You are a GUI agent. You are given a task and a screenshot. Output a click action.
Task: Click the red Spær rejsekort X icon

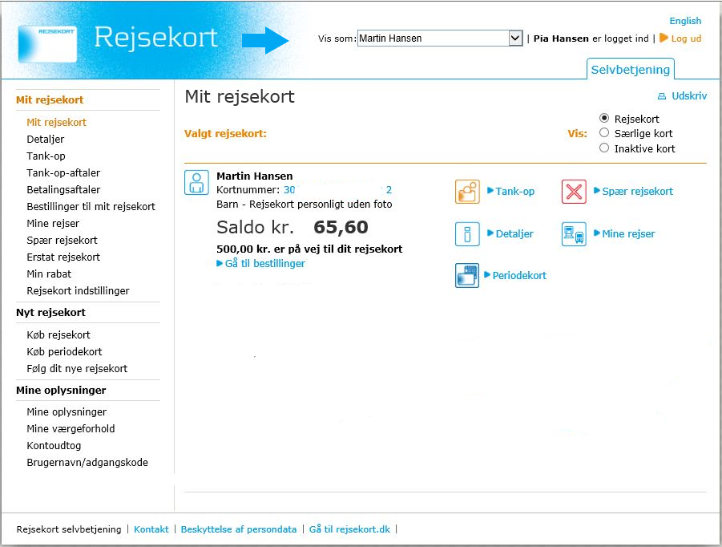(574, 192)
